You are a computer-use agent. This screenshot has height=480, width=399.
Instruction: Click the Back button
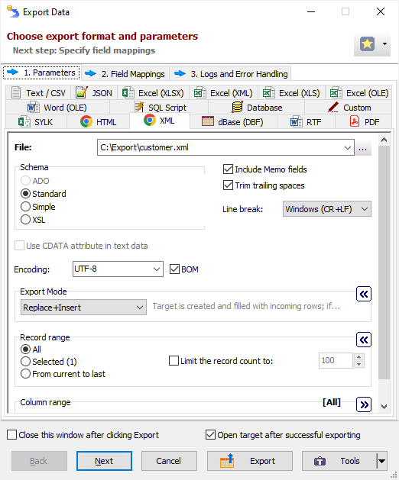pyautogui.click(x=39, y=461)
